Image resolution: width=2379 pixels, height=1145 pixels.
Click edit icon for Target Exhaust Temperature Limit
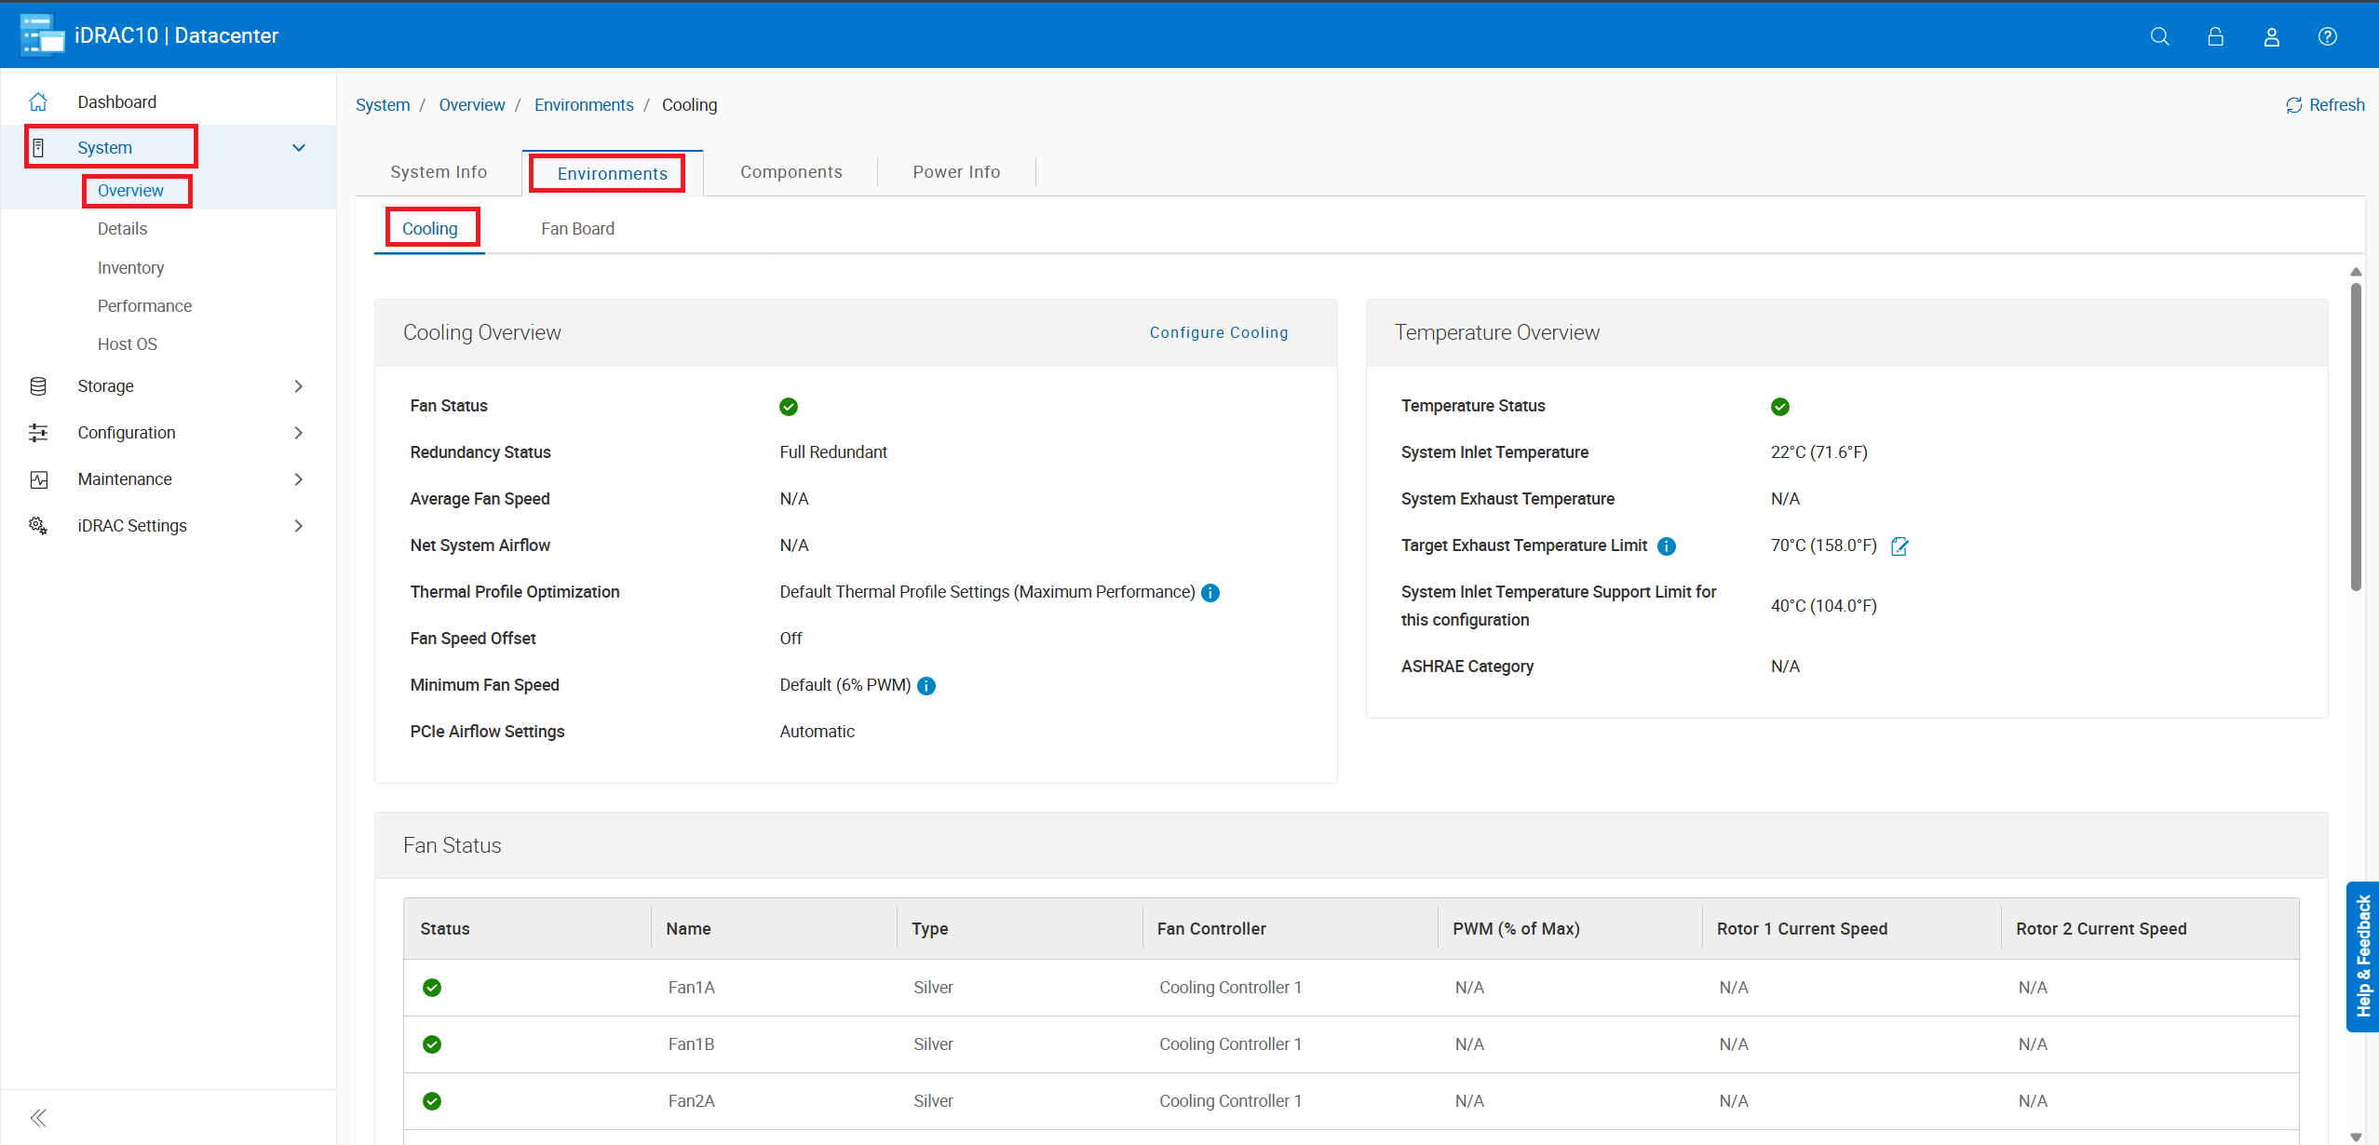coord(1899,546)
